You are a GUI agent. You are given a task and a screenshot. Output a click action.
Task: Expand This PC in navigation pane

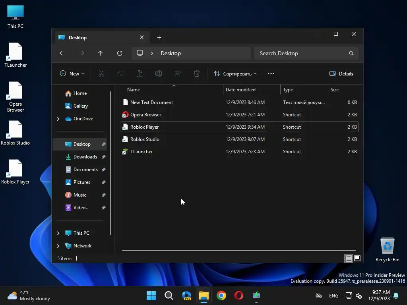tap(58, 233)
